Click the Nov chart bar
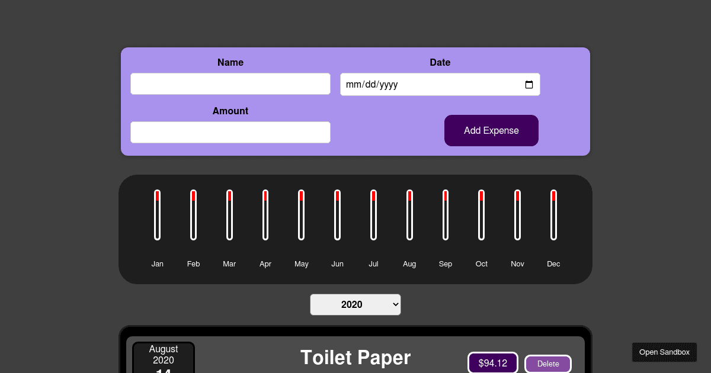The width and height of the screenshot is (711, 373). [517, 215]
